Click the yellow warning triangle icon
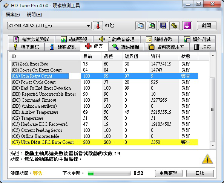Viewport: 224px width, 183px height. 207,159
